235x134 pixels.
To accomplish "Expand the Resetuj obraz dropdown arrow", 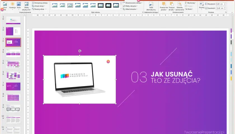I will [x=46, y=9].
